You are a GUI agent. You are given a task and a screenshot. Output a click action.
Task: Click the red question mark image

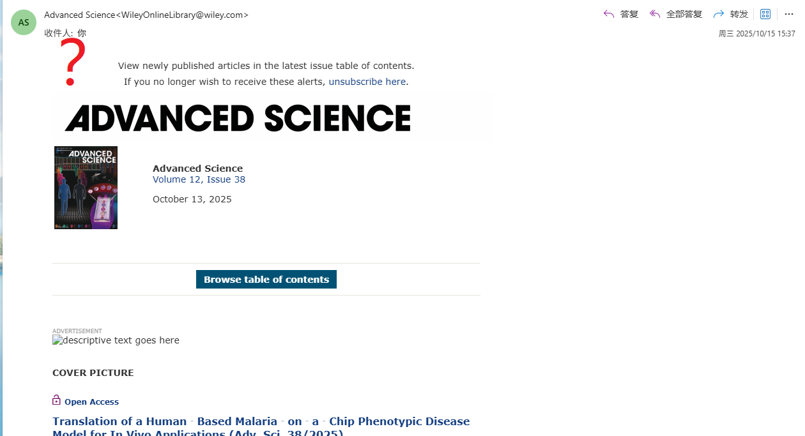coord(73,62)
